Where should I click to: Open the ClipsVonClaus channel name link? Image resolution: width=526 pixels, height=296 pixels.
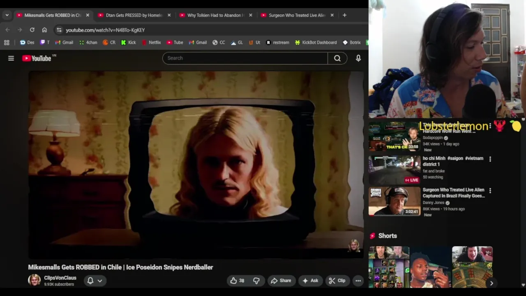60,278
